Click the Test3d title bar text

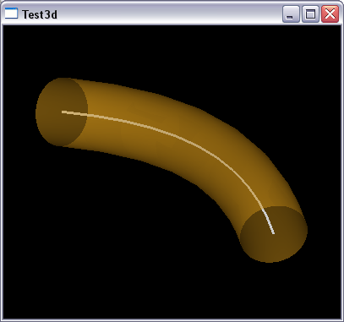click(40, 14)
